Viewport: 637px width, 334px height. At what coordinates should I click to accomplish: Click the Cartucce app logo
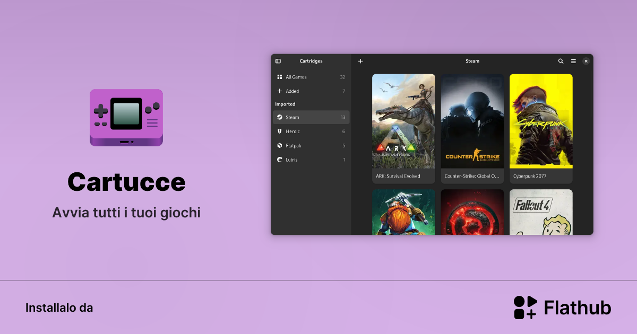tap(126, 118)
